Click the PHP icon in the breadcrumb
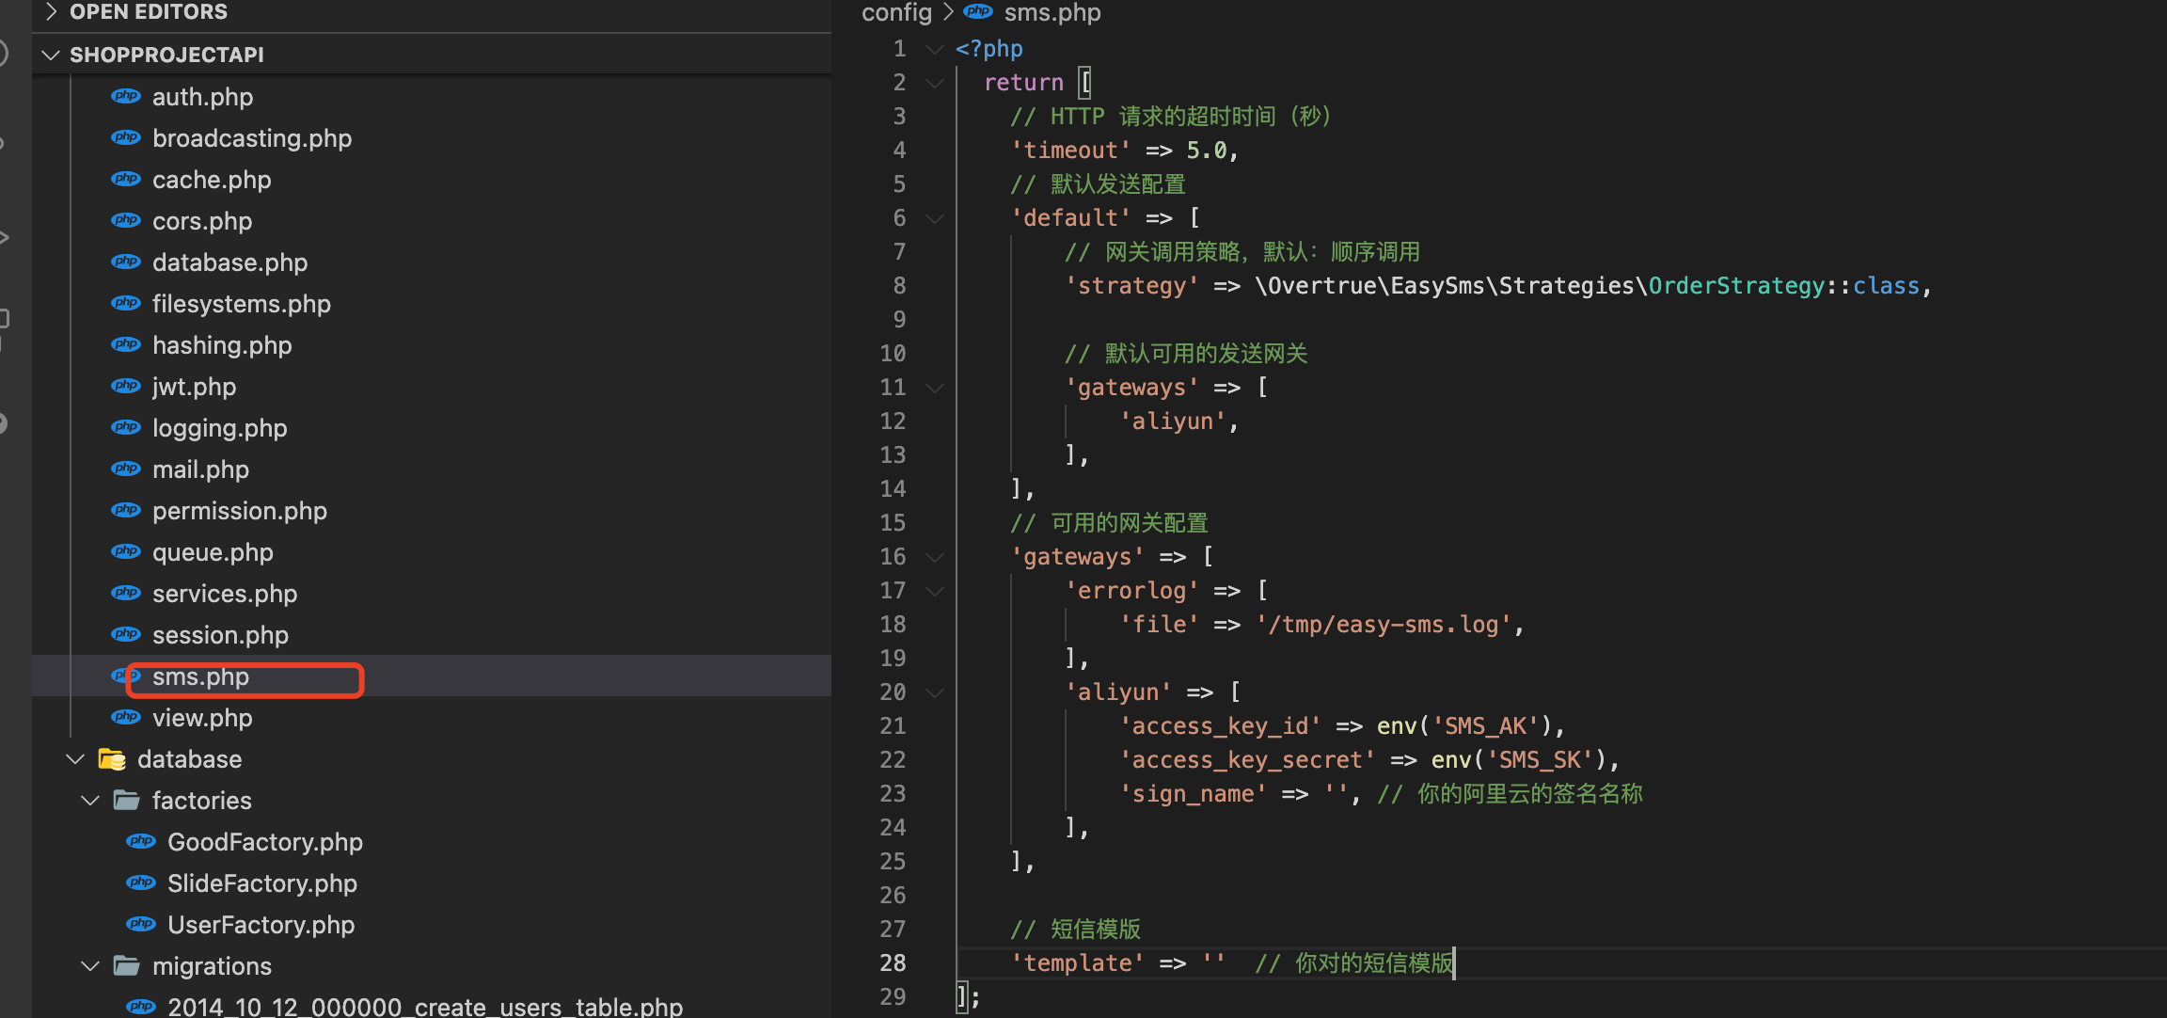Viewport: 2167px width, 1018px height. tap(978, 11)
